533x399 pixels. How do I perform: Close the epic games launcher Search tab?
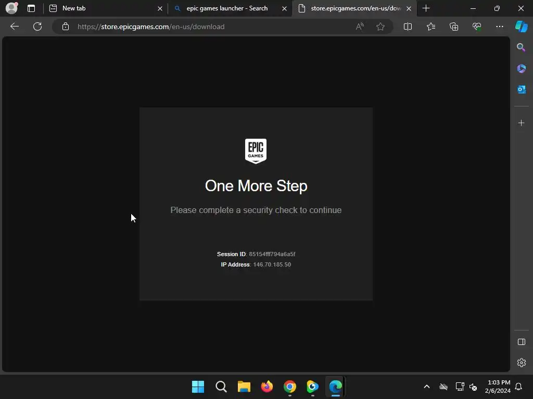(285, 8)
